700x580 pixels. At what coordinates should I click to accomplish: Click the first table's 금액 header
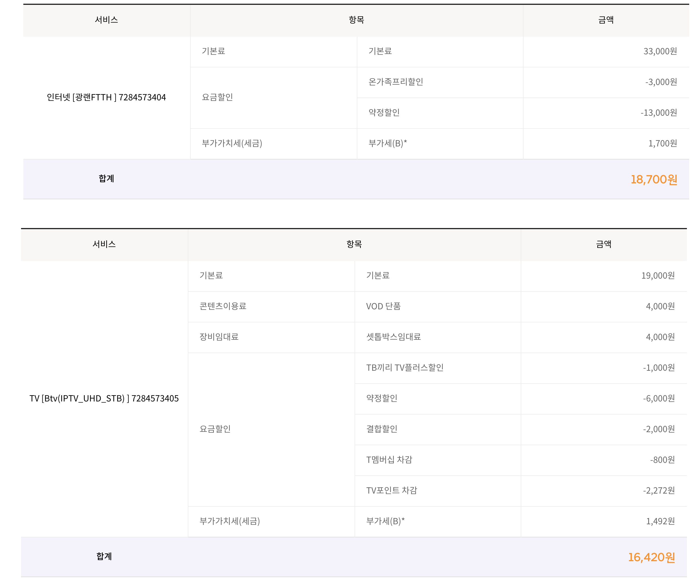[606, 20]
